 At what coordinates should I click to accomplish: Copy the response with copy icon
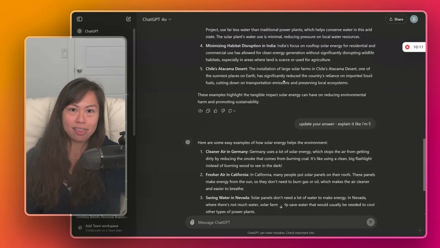208,111
